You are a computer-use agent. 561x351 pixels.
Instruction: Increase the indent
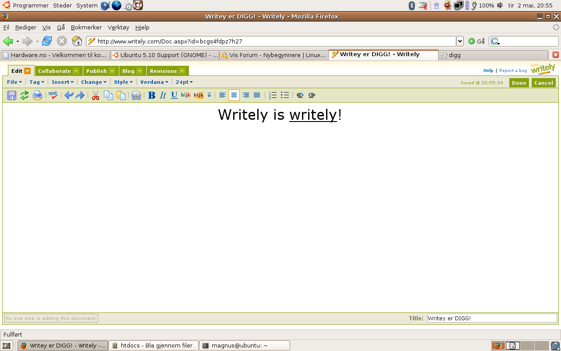pyautogui.click(x=312, y=95)
